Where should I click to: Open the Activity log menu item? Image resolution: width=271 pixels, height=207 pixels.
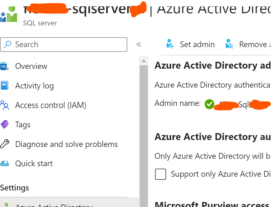click(34, 86)
